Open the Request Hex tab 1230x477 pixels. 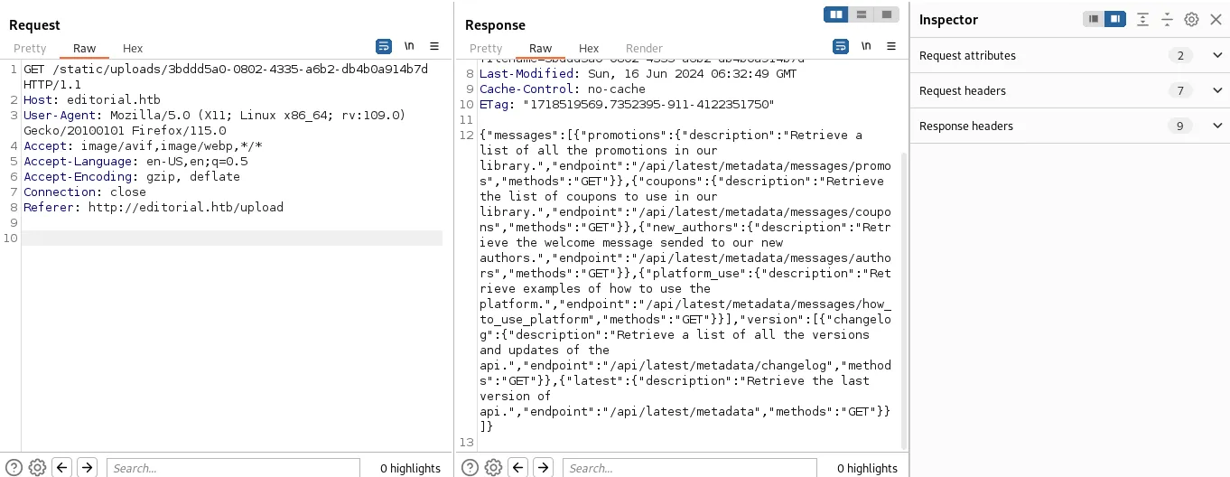133,48
